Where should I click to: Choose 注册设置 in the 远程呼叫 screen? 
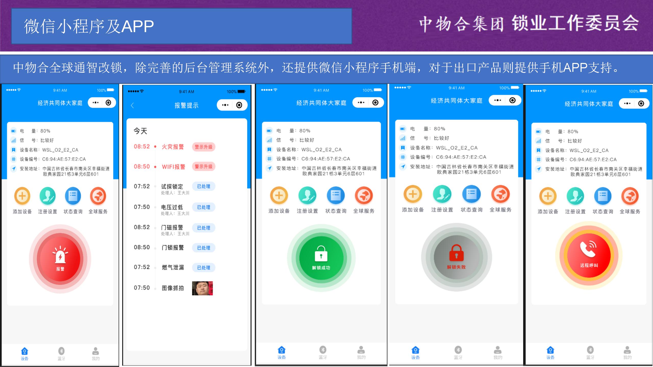[575, 196]
